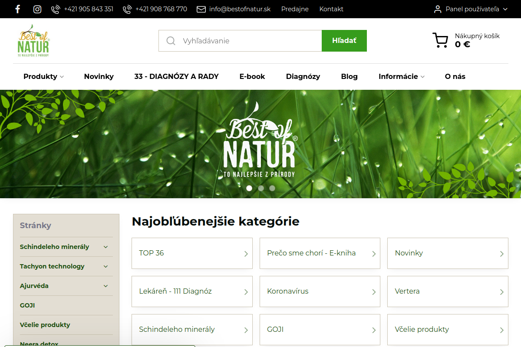The height and width of the screenshot is (347, 521).
Task: Open Včelie produkty category card
Action: 448,330
